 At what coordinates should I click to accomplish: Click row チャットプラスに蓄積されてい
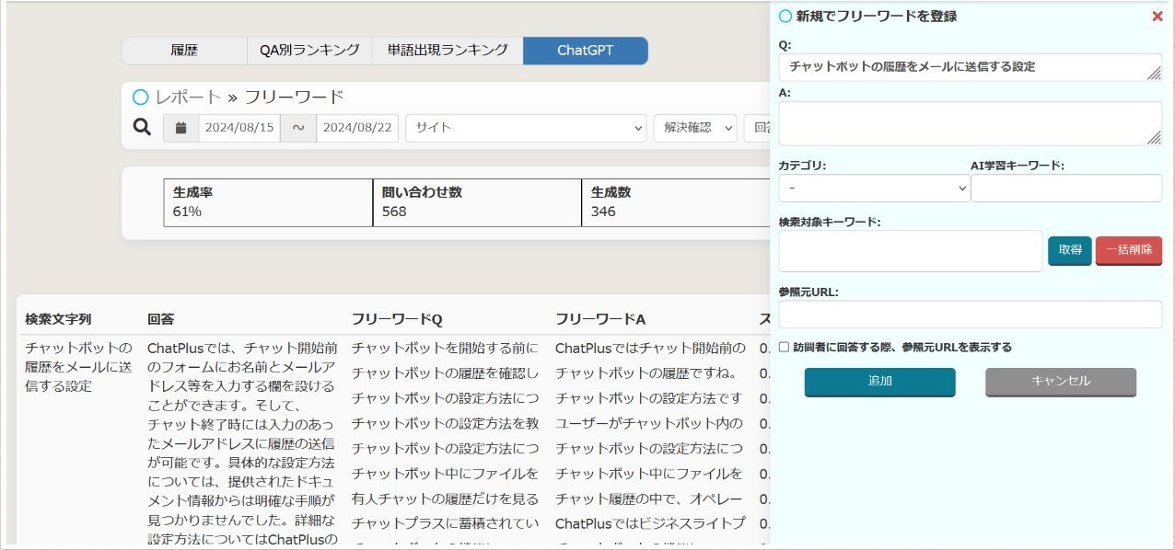click(x=446, y=523)
